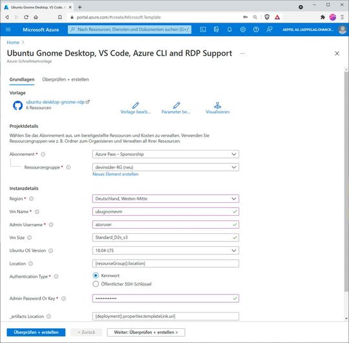Image resolution: width=349 pixels, height=343 pixels.
Task: Click the browser address bar URL
Action: coord(119,17)
